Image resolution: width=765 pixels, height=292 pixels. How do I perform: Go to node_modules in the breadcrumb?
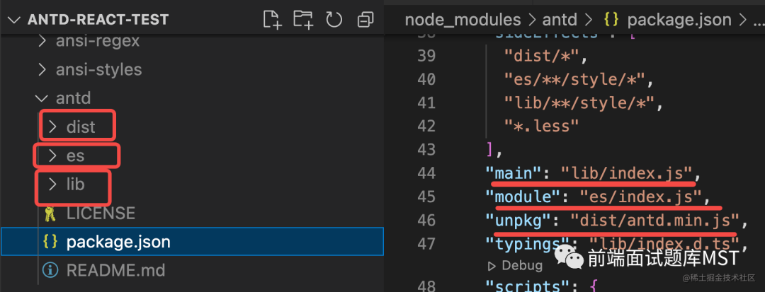pos(463,20)
